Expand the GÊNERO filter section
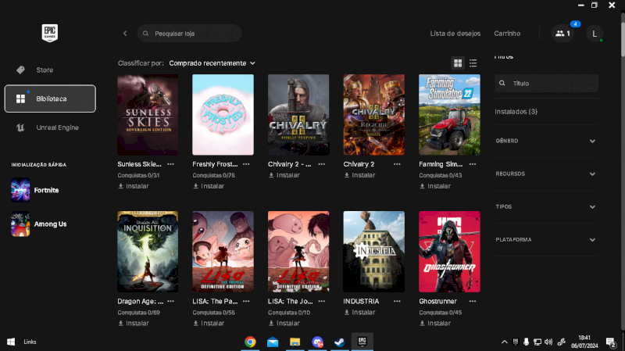625x351 pixels. 546,141
